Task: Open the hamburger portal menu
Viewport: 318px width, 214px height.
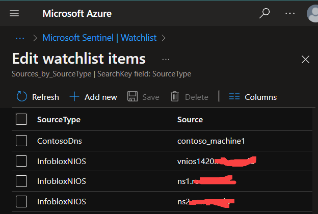Action: (14, 13)
